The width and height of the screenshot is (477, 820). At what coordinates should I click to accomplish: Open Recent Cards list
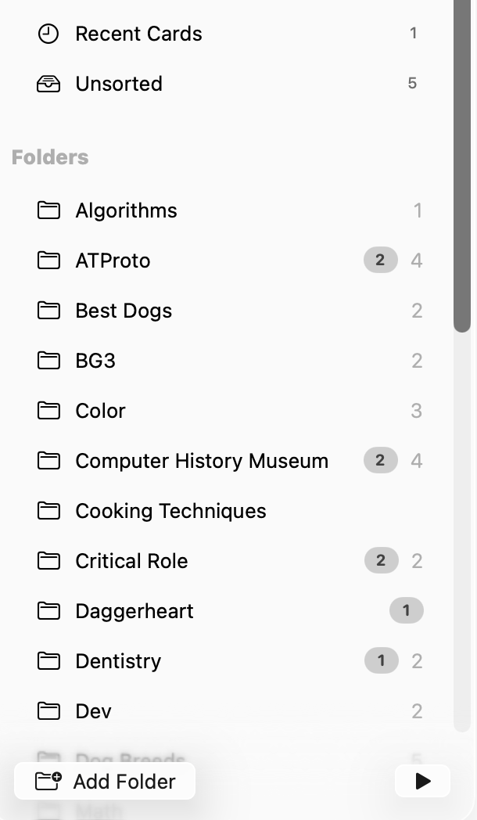(138, 34)
